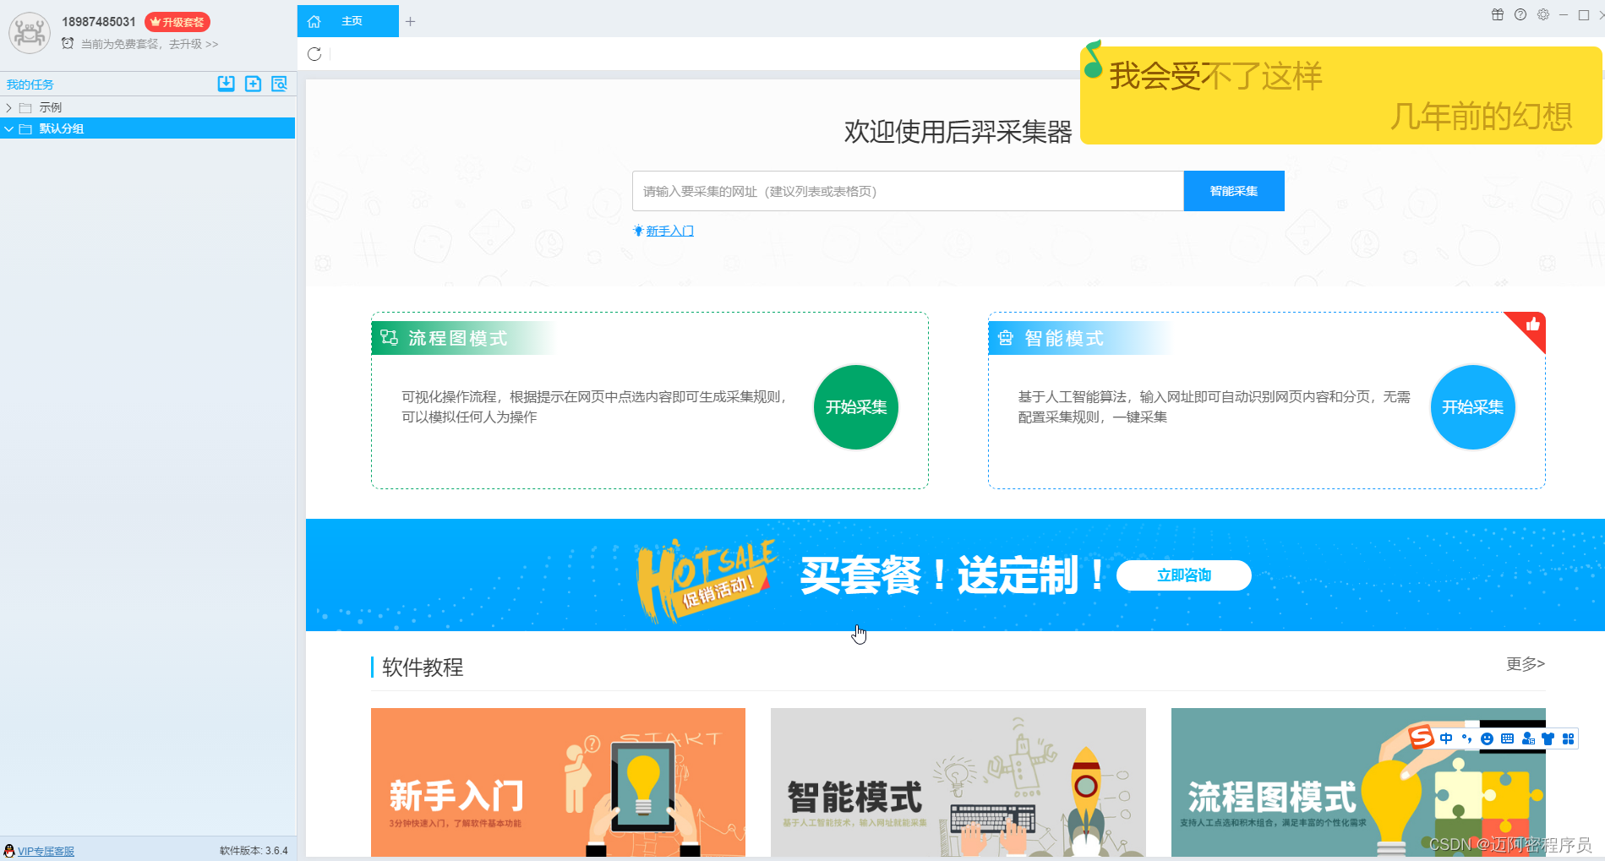
Task: Click the refresh page icon
Action: click(x=314, y=54)
